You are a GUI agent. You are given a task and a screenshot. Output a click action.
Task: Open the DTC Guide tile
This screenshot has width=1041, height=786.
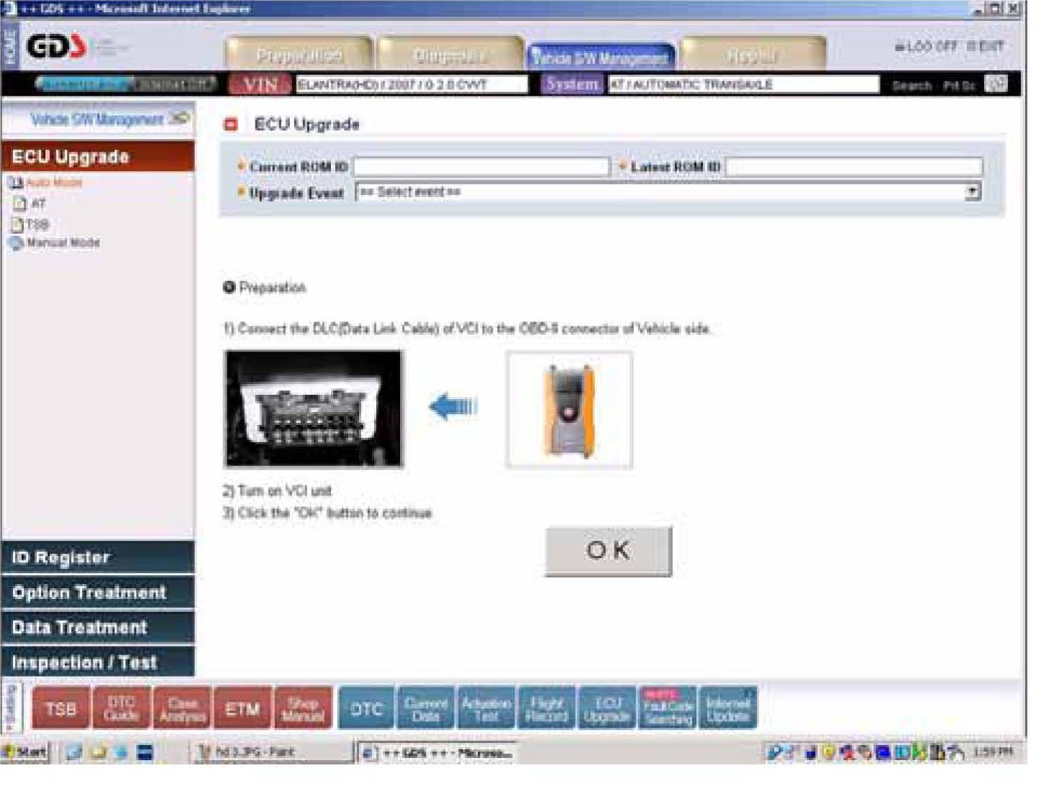121,708
